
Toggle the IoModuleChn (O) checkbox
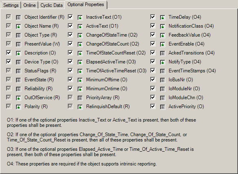153,97
